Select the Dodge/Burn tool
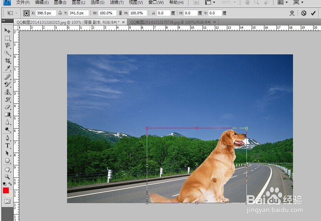 (7, 130)
